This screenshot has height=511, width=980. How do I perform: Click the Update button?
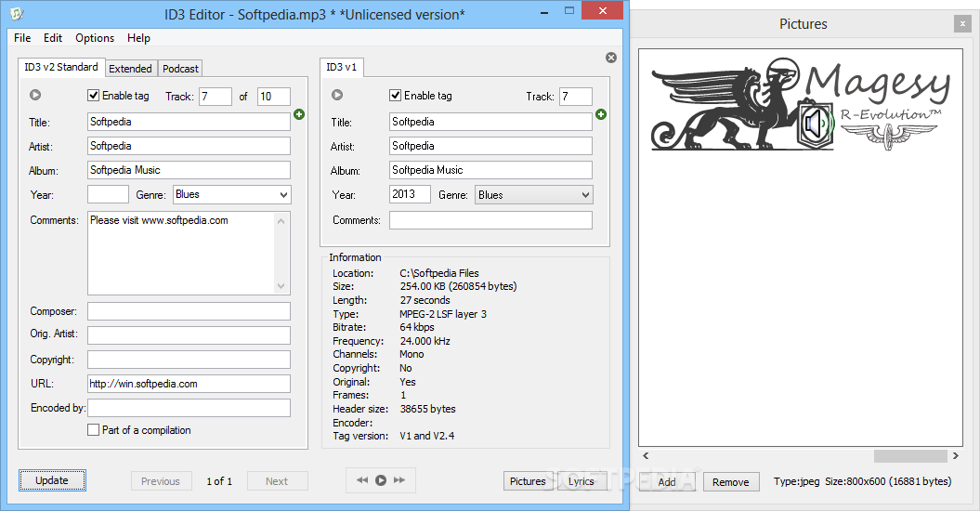(52, 480)
